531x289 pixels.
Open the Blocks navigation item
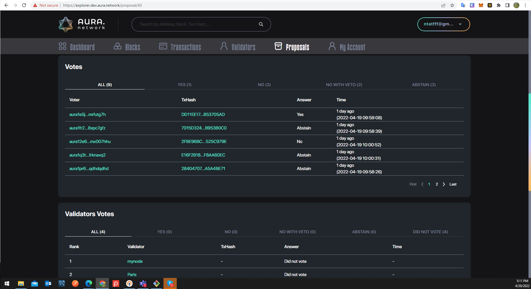pyautogui.click(x=127, y=47)
